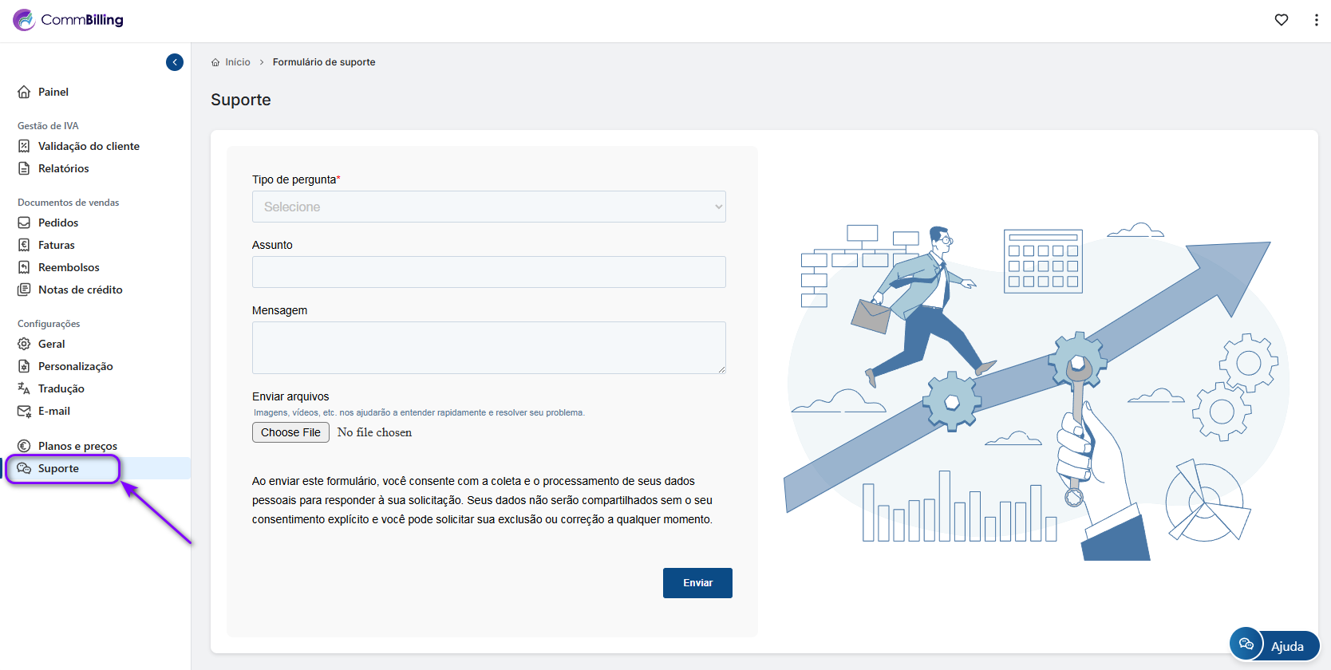Viewport: 1331px width, 670px height.
Task: Click the CommBilling logo
Action: point(69,20)
